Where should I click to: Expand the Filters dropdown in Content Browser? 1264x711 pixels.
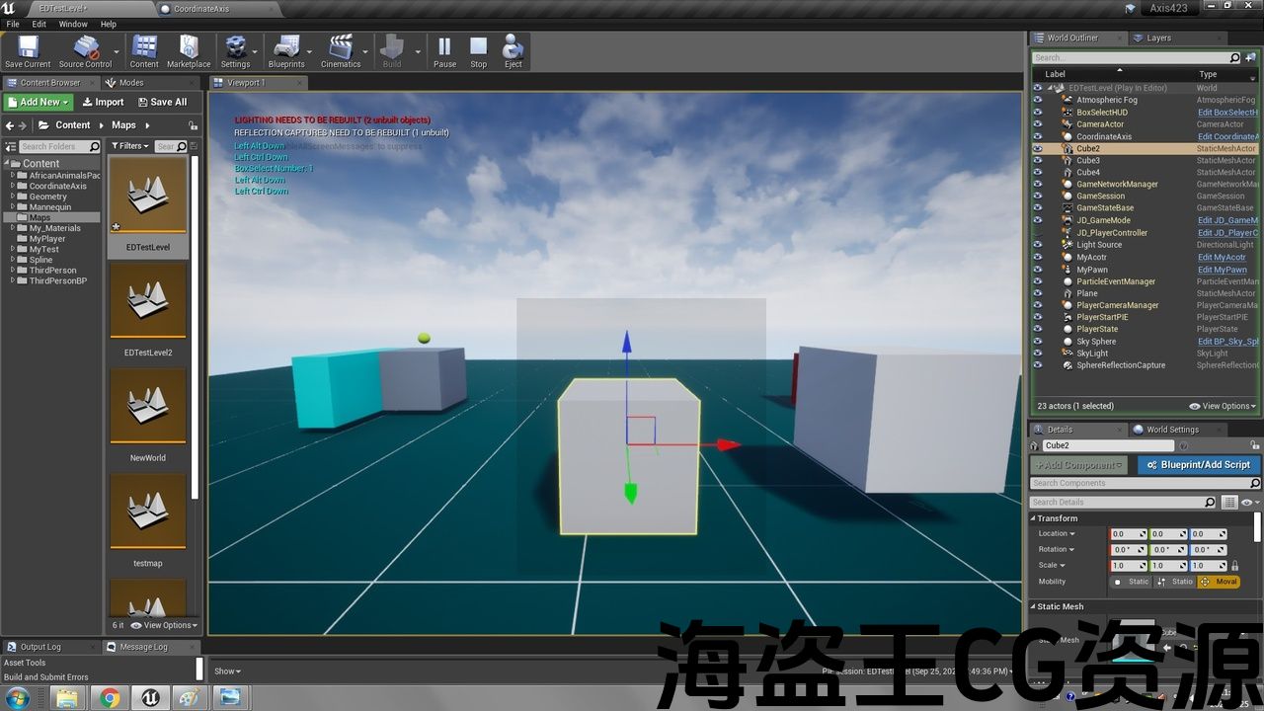click(x=130, y=146)
